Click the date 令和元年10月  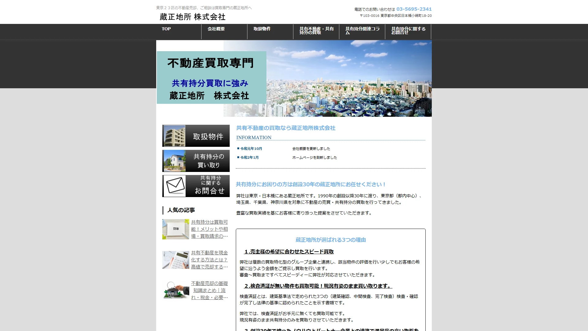coord(251,149)
